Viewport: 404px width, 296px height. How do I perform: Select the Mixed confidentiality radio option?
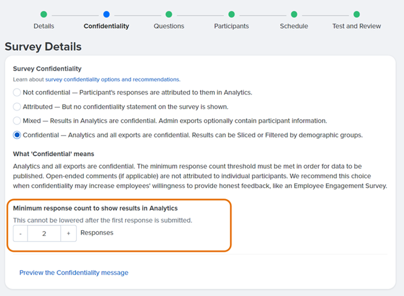coord(17,121)
